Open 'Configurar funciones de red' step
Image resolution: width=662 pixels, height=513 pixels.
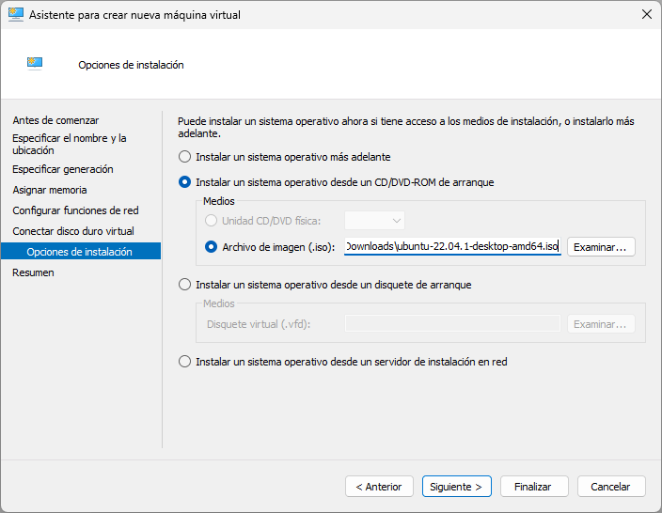[75, 210]
